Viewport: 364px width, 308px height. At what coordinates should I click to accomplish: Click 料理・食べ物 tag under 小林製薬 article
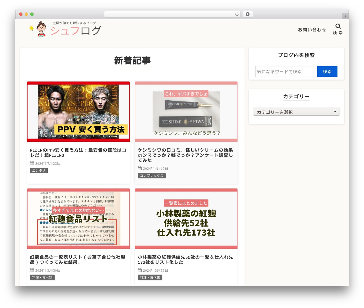[150, 278]
